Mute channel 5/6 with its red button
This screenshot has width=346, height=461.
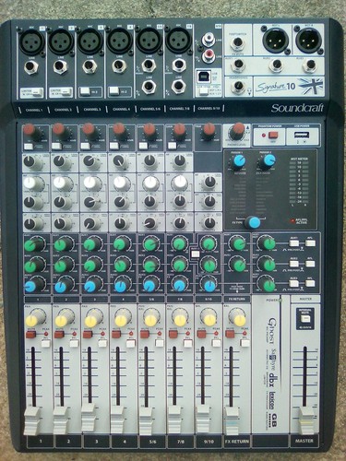(x=145, y=334)
